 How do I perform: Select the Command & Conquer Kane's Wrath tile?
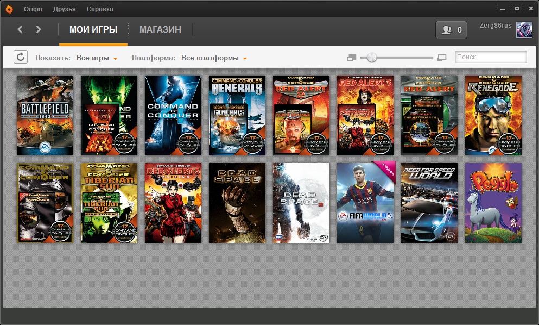[x=109, y=115]
